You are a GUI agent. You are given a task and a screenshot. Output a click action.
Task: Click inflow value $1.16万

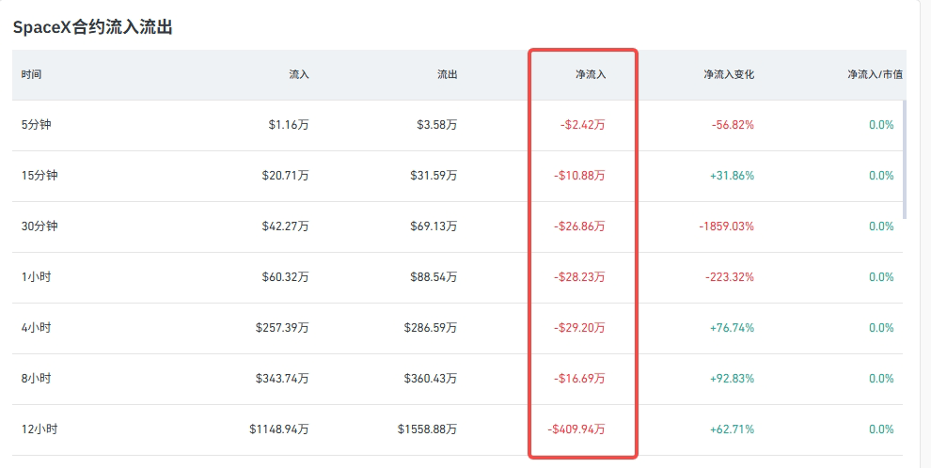pyautogui.click(x=289, y=125)
